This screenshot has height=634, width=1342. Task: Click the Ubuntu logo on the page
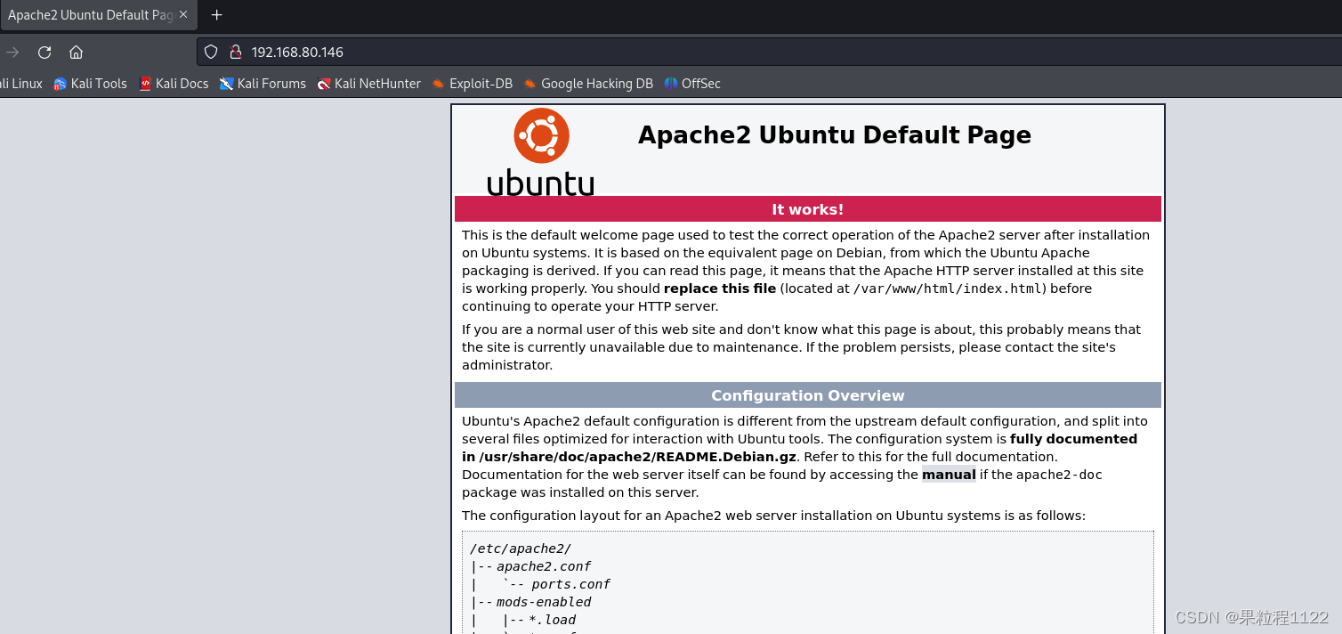click(541, 152)
